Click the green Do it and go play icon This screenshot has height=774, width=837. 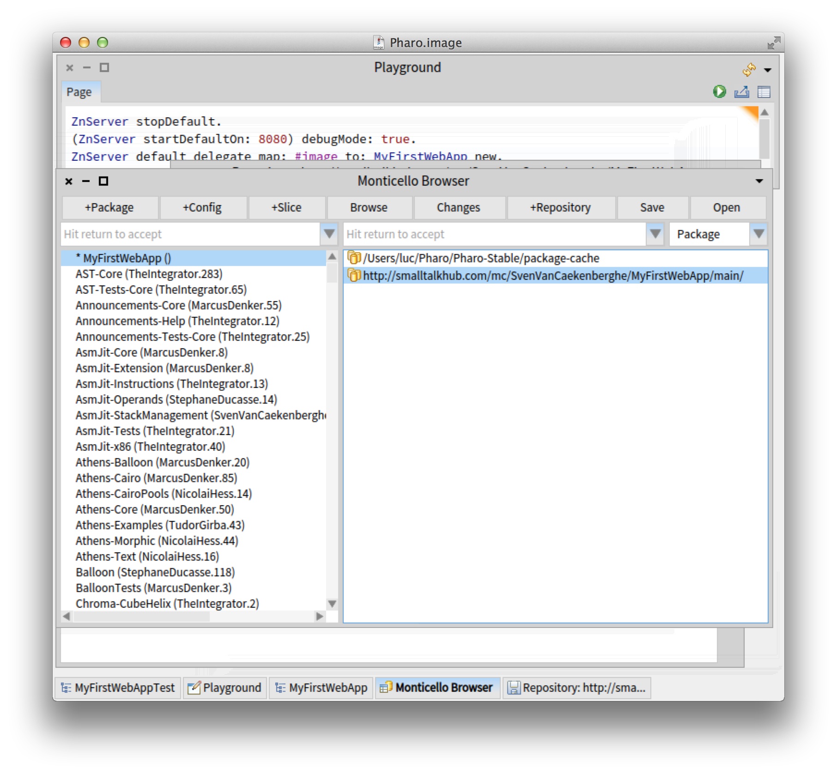pos(719,92)
